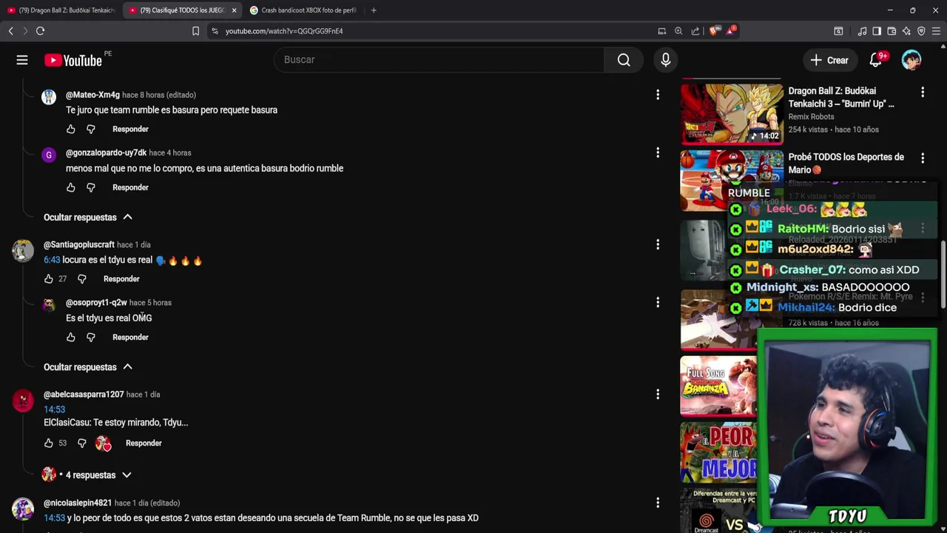Viewport: 947px width, 533px height.
Task: Open menu for Probé TODOS los Deportes video
Action: point(923,158)
